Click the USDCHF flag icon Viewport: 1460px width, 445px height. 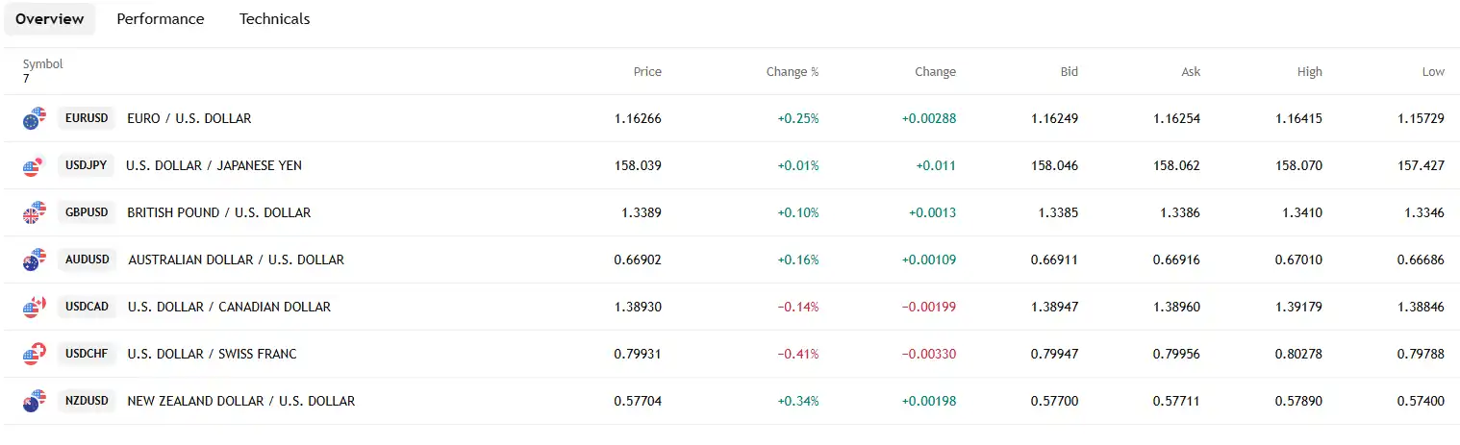point(35,355)
